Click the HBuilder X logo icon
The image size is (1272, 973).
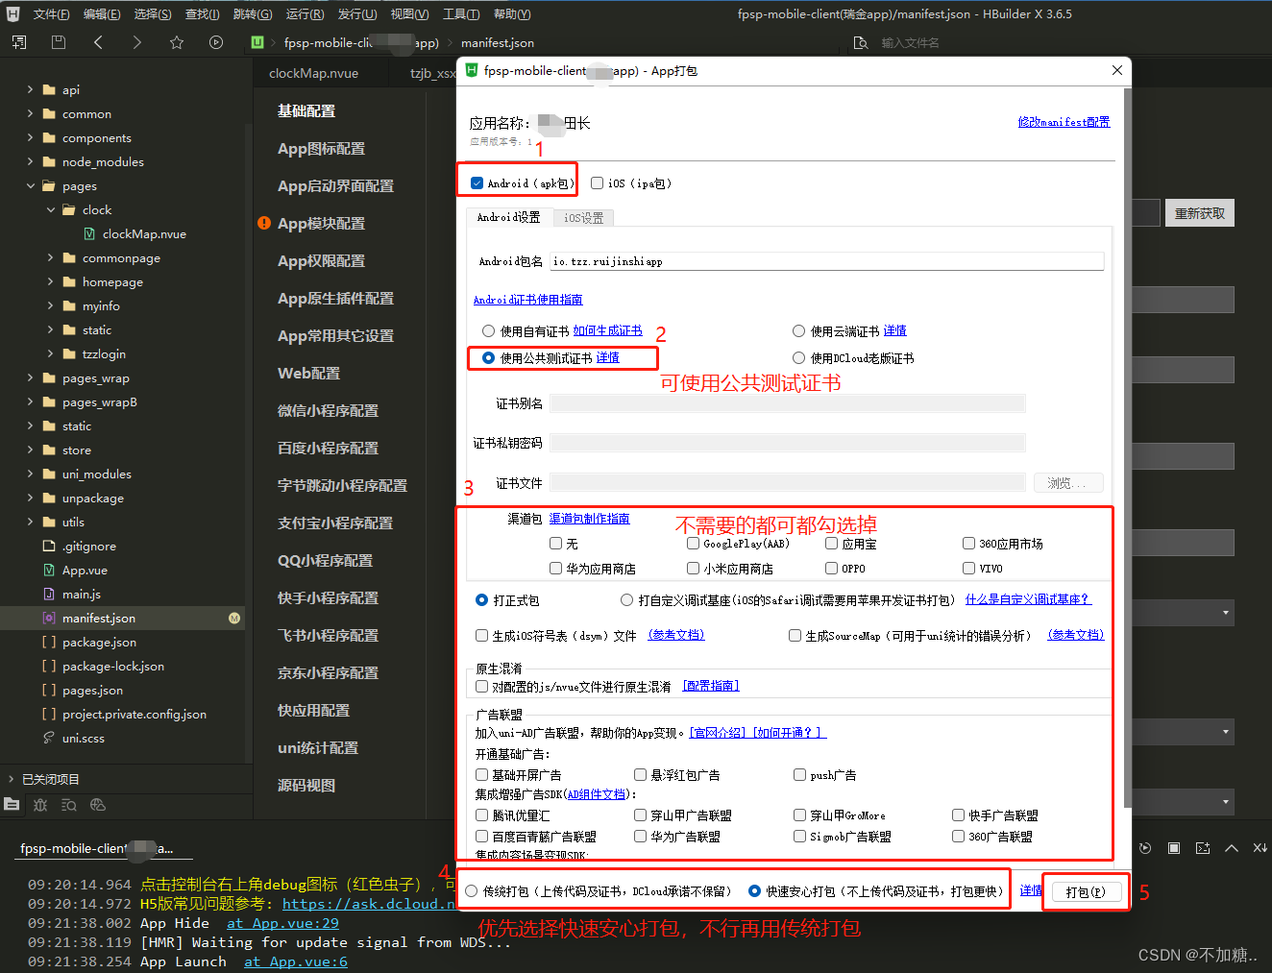point(12,14)
